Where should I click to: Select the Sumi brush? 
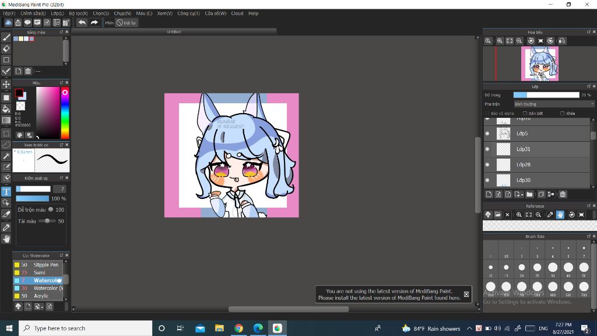pyautogui.click(x=38, y=272)
